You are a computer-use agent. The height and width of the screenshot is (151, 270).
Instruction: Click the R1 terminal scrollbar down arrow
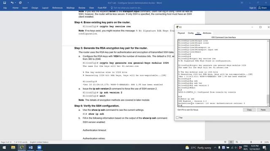[x=268, y=105]
